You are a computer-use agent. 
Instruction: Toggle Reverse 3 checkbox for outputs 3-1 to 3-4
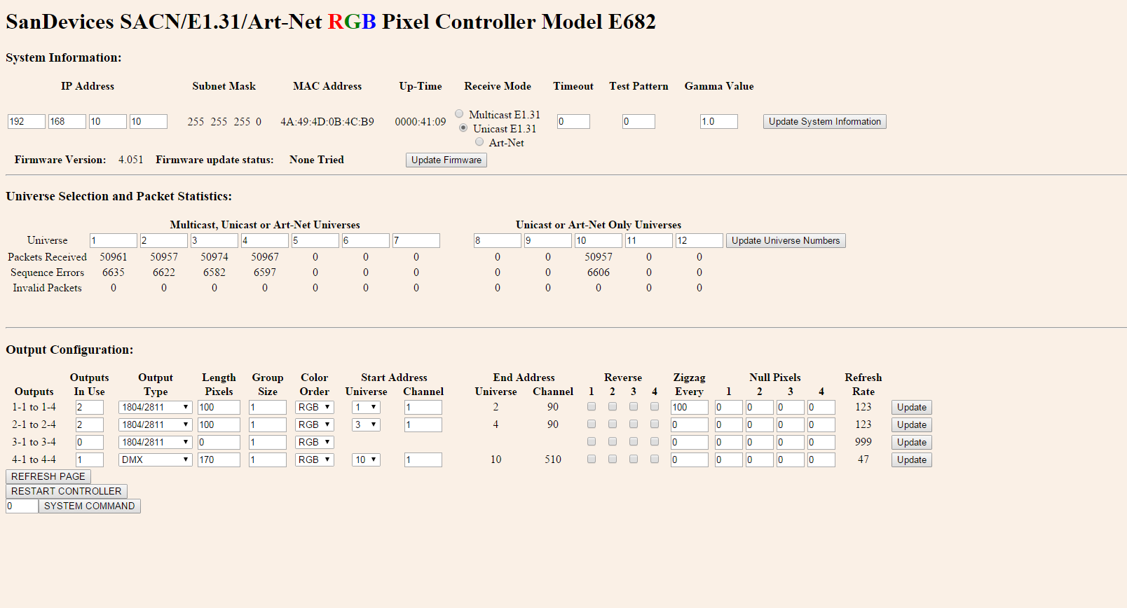pyautogui.click(x=634, y=441)
